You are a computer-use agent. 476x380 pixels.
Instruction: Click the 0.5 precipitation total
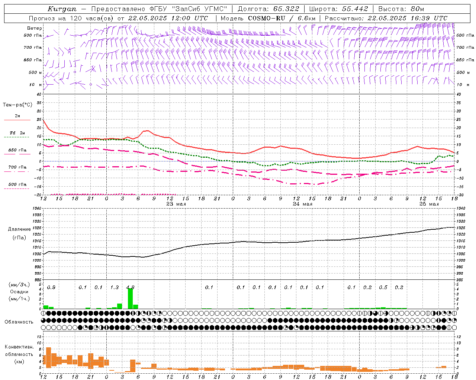383,287
